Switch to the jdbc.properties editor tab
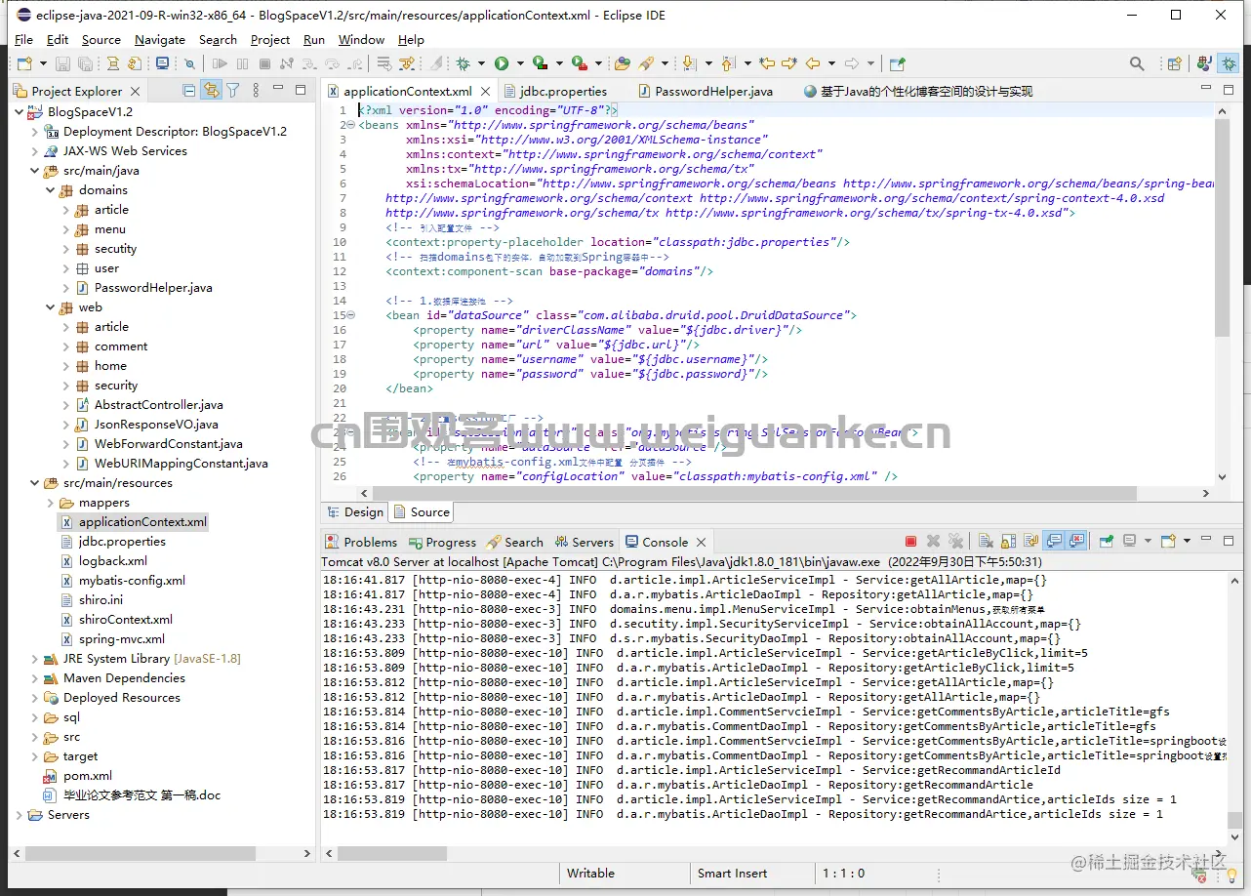Screen dimensions: 1251x896 [554, 91]
